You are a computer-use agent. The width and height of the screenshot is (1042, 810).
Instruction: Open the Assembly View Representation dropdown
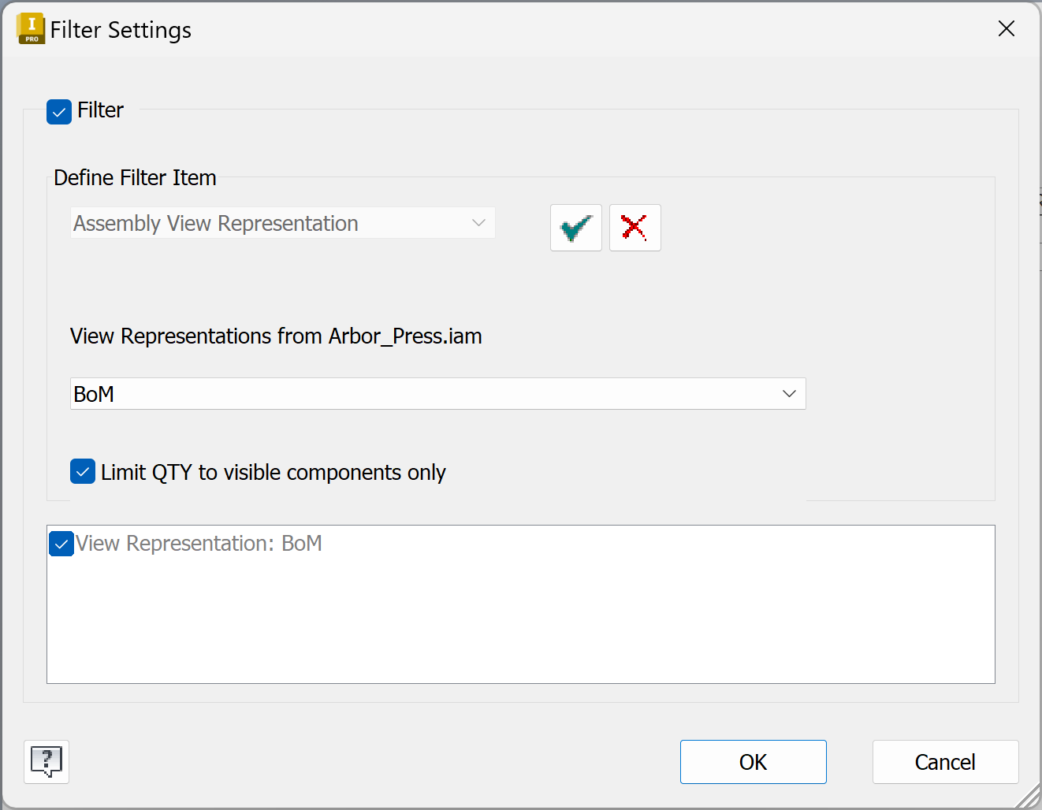pyautogui.click(x=478, y=223)
